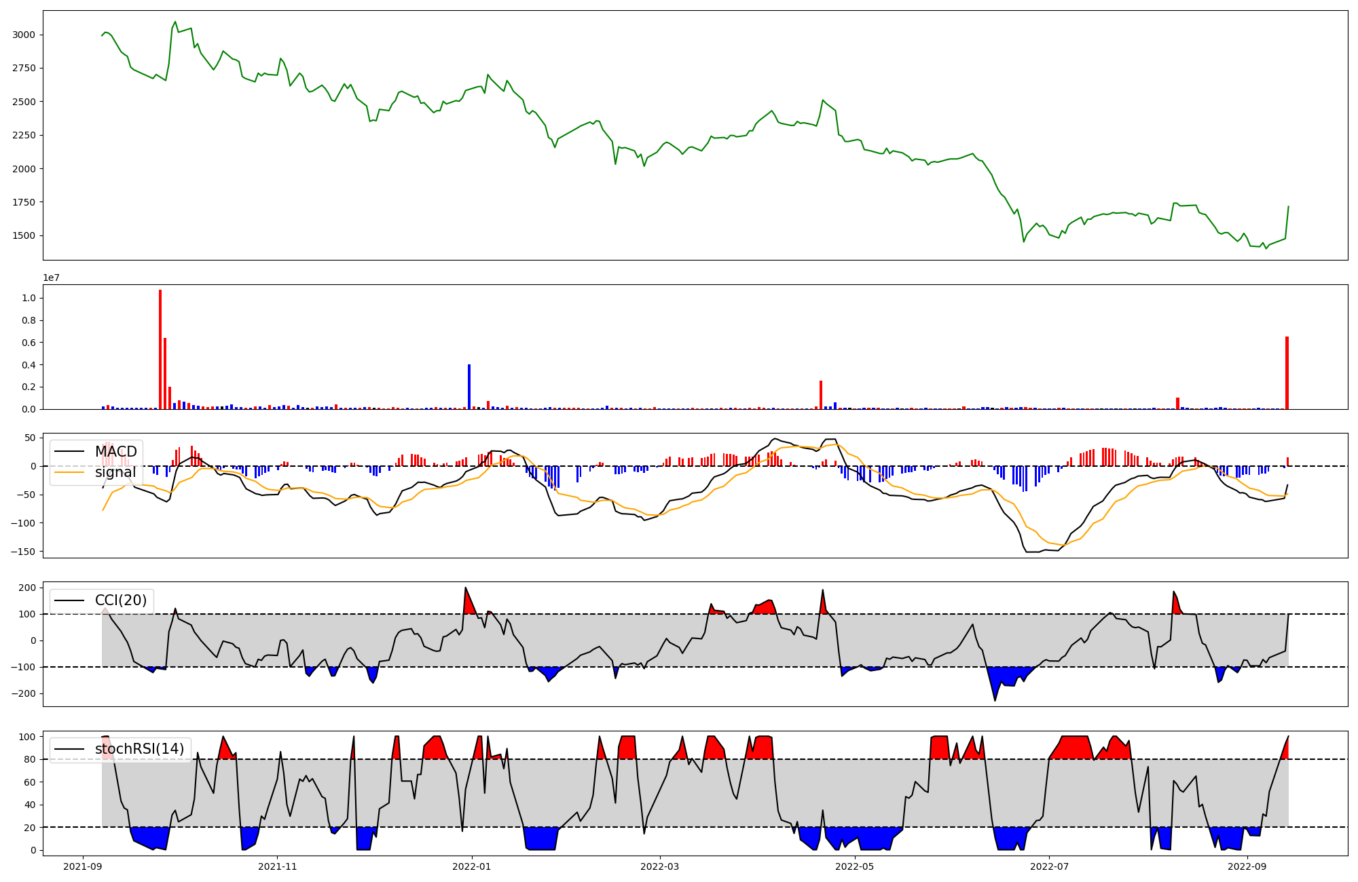Click the 3000 price axis tick label
This screenshot has height=882, width=1358.
click(x=24, y=35)
